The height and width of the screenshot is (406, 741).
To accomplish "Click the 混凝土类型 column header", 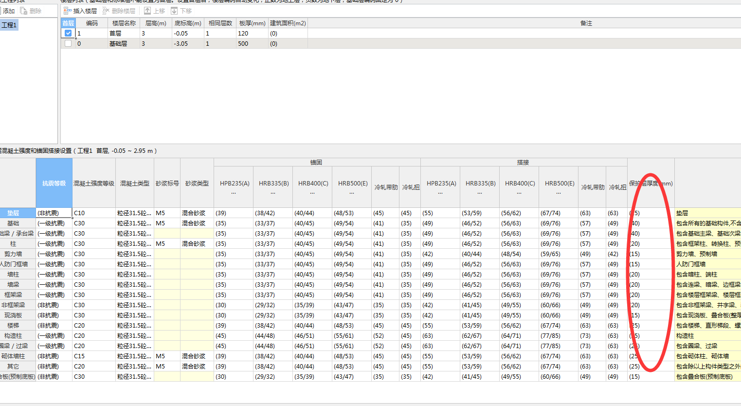I will pos(135,183).
